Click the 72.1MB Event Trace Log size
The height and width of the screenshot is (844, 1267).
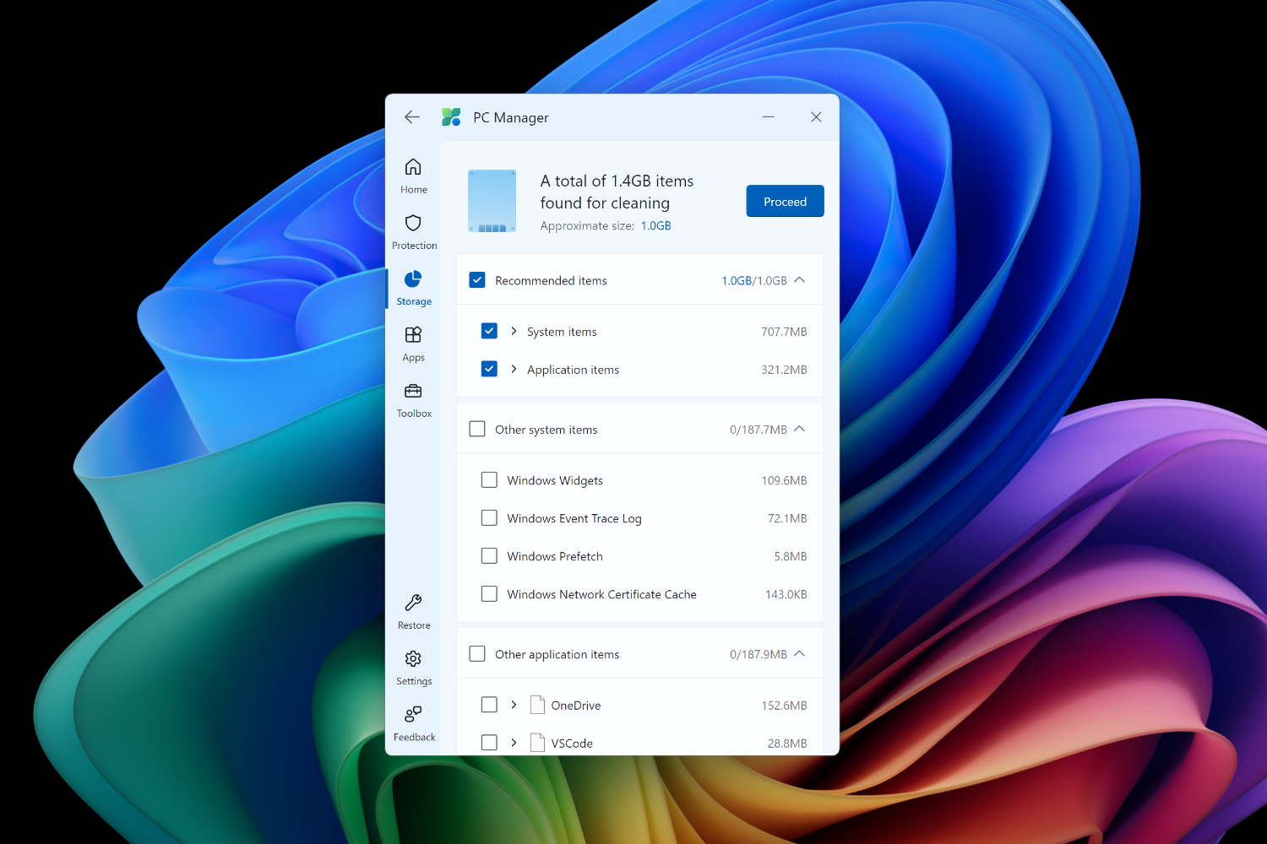click(787, 519)
